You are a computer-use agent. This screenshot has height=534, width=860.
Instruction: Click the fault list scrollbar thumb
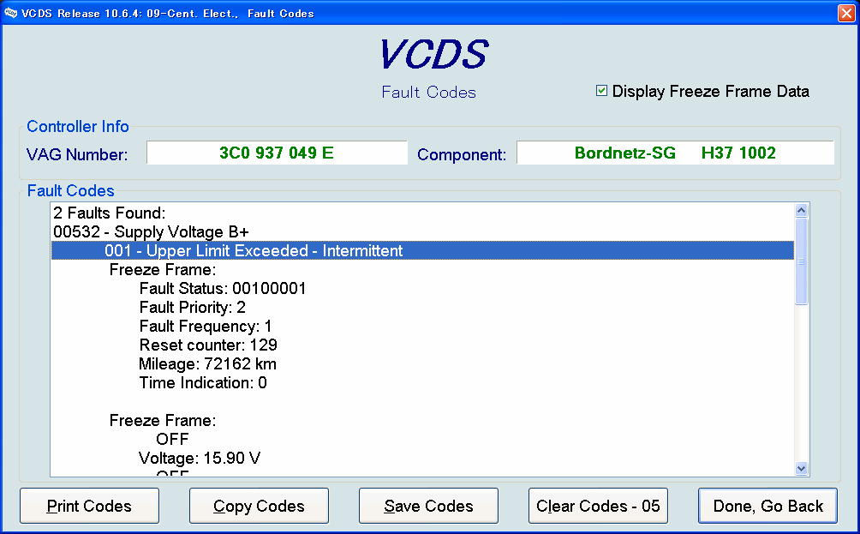click(801, 261)
